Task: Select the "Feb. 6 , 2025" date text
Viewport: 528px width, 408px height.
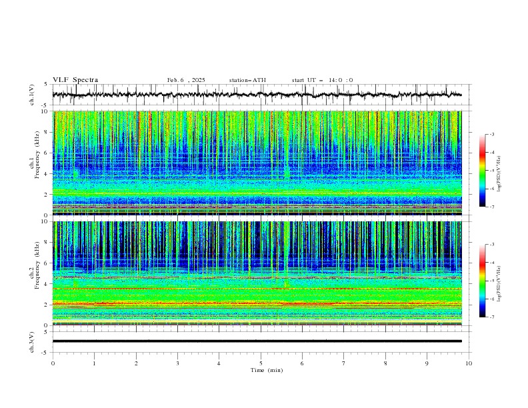Action: 186,80
